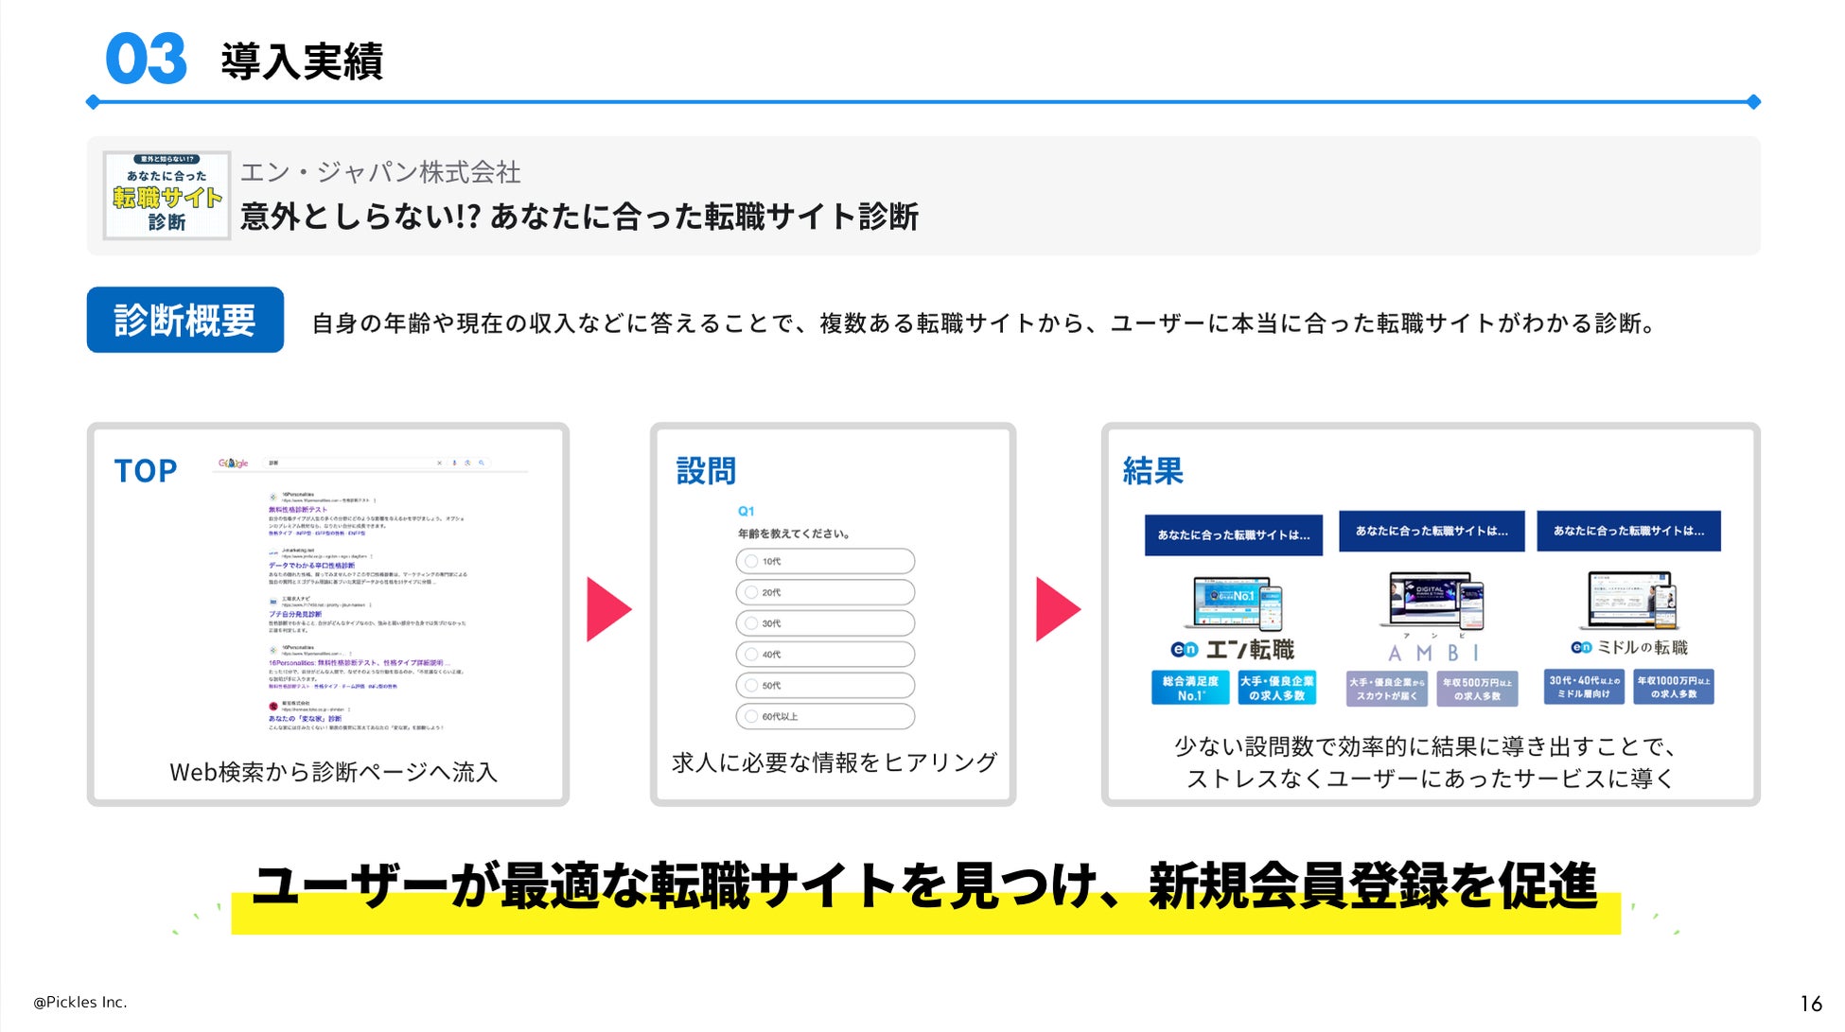Click the 転職サイト診断 thumbnail image
The height and width of the screenshot is (1032, 1845).
pyautogui.click(x=167, y=196)
